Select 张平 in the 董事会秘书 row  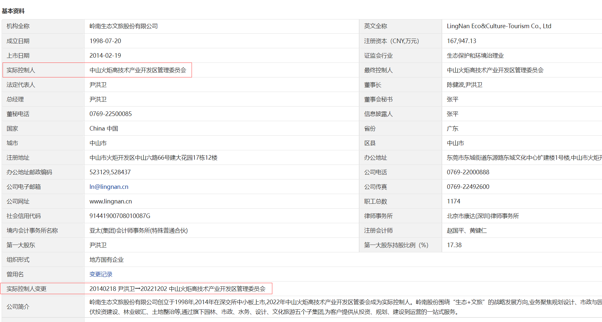click(453, 99)
